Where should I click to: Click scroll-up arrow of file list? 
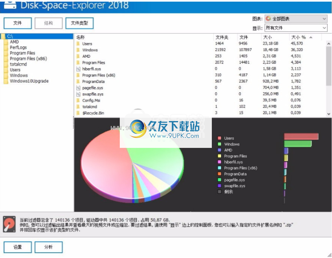point(329,44)
